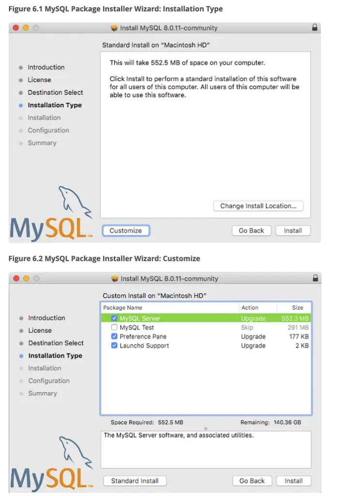The image size is (347, 496).
Task: Enable the MySQL Test package checkbox
Action: click(114, 327)
